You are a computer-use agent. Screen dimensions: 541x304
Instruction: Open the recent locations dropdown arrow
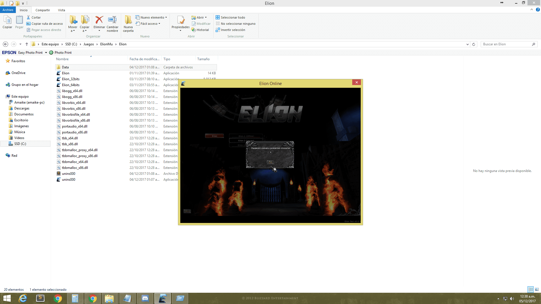(20, 44)
